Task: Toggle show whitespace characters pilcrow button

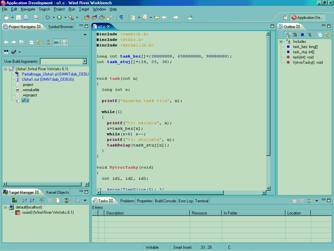Action: click(121, 17)
